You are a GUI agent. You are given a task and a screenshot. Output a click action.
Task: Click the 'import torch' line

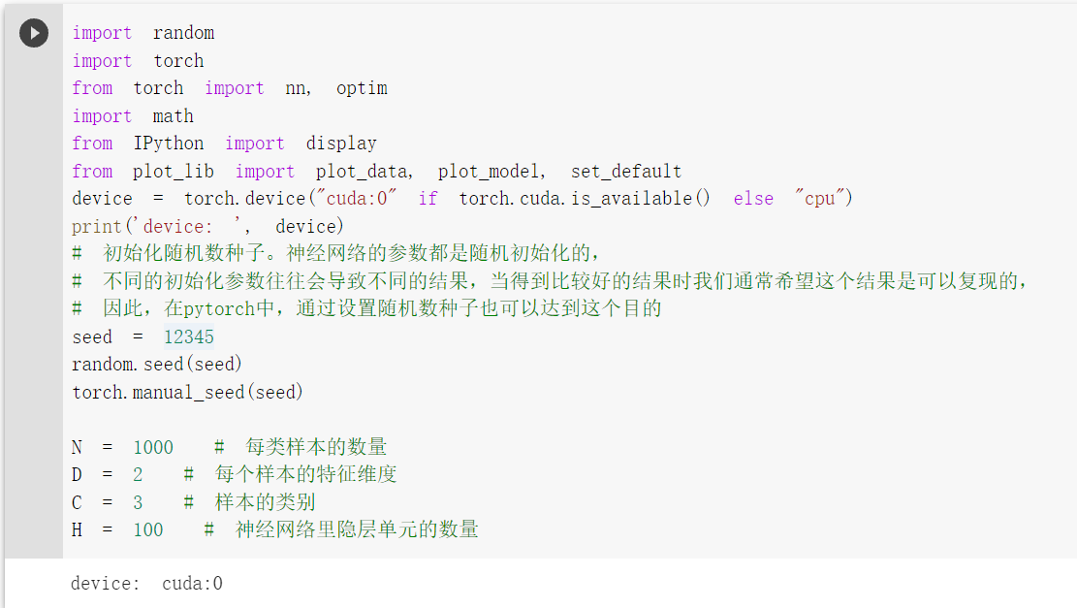coord(138,60)
